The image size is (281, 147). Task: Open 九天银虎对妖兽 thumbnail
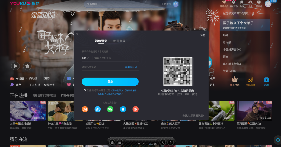(28, 111)
